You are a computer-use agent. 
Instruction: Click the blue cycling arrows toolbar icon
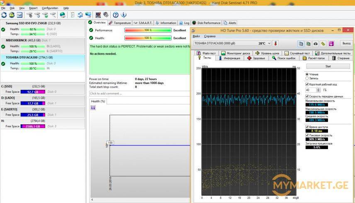pos(80,15)
